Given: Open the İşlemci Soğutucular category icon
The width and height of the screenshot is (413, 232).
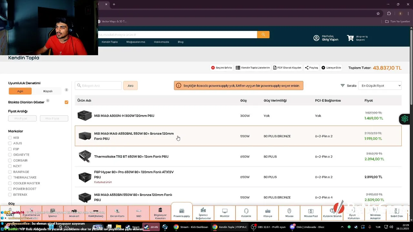Looking at the screenshot, I should pyautogui.click(x=203, y=210).
